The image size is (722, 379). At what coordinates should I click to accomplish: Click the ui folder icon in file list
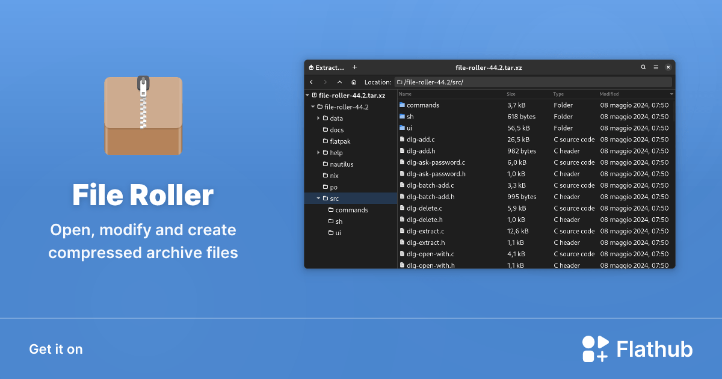pyautogui.click(x=402, y=128)
